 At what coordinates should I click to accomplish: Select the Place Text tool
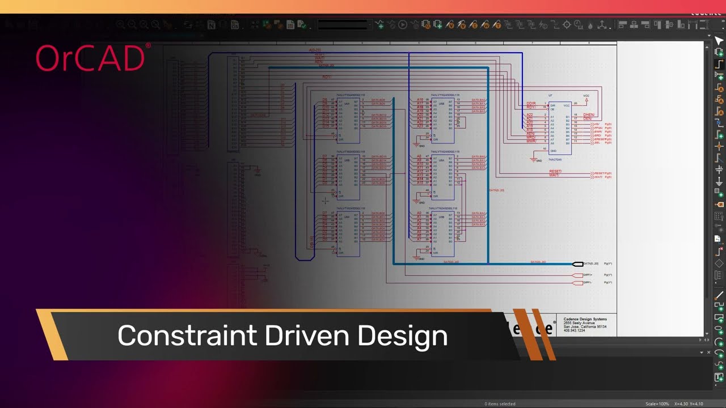(719, 377)
